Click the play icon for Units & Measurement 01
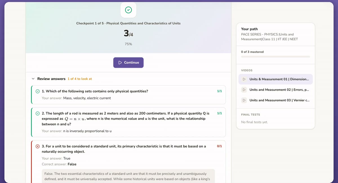 tap(244, 79)
